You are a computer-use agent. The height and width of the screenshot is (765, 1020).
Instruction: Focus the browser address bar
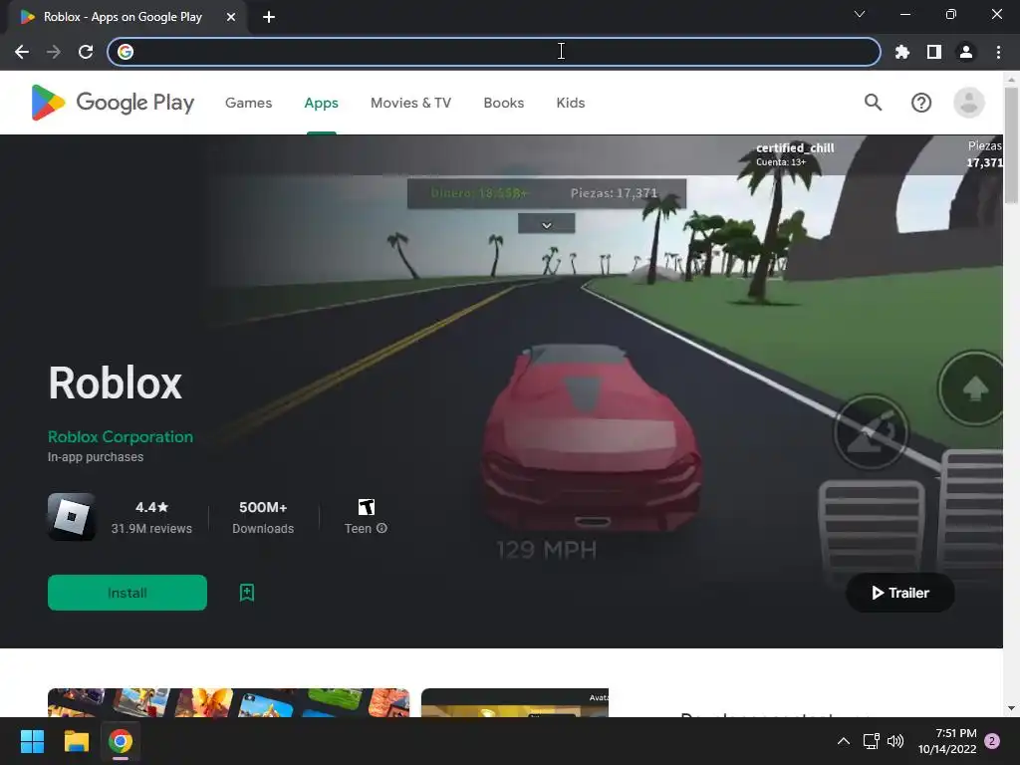[494, 52]
